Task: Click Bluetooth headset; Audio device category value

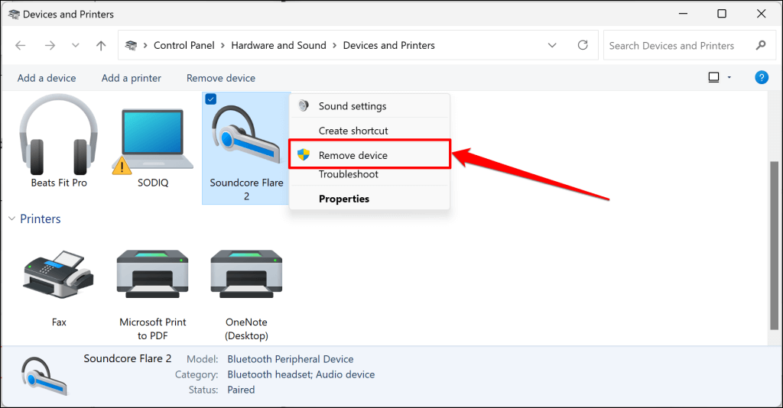Action: click(x=301, y=374)
